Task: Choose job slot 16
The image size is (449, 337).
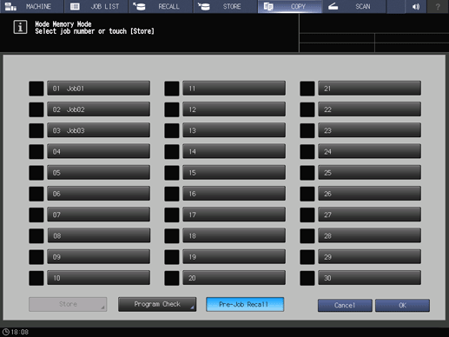Action: [x=234, y=194]
